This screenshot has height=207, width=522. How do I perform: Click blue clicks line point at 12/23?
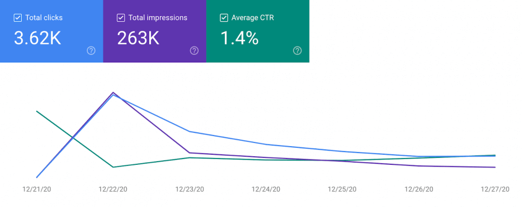pos(190,131)
